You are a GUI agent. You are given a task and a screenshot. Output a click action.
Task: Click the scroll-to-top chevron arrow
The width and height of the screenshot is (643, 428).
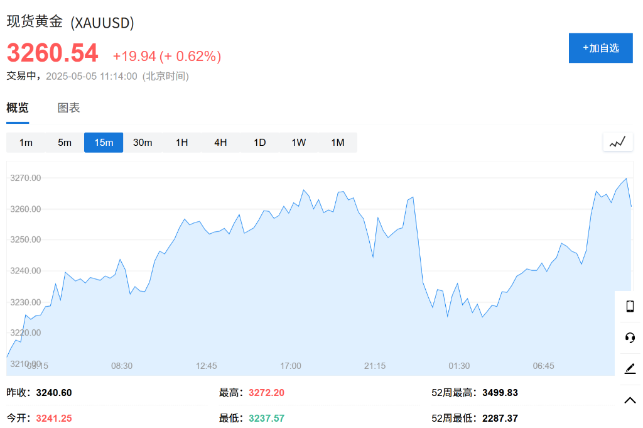click(x=630, y=400)
